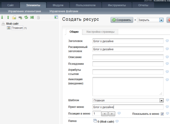Viewport: 170px width, 124px height.
Task: Toggle the Показывать в меню checkbox
Action: (x=162, y=114)
